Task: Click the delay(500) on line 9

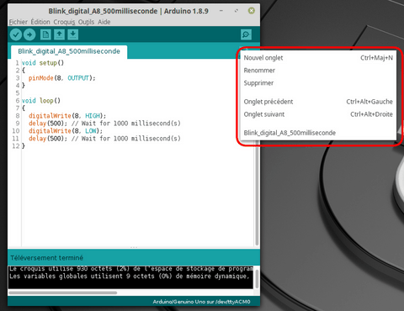Action: click(48, 124)
